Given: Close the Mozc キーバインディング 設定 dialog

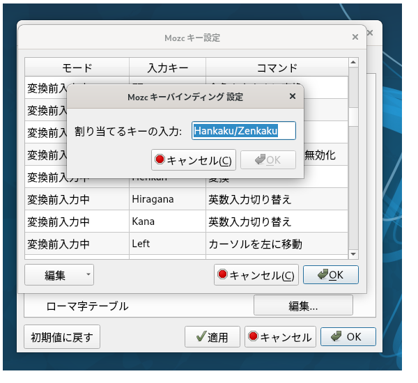Looking at the screenshot, I should [x=293, y=96].
